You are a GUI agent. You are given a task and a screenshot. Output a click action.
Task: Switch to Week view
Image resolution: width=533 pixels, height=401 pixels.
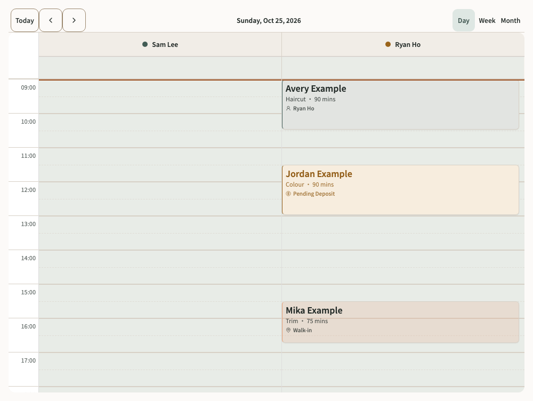click(x=487, y=20)
